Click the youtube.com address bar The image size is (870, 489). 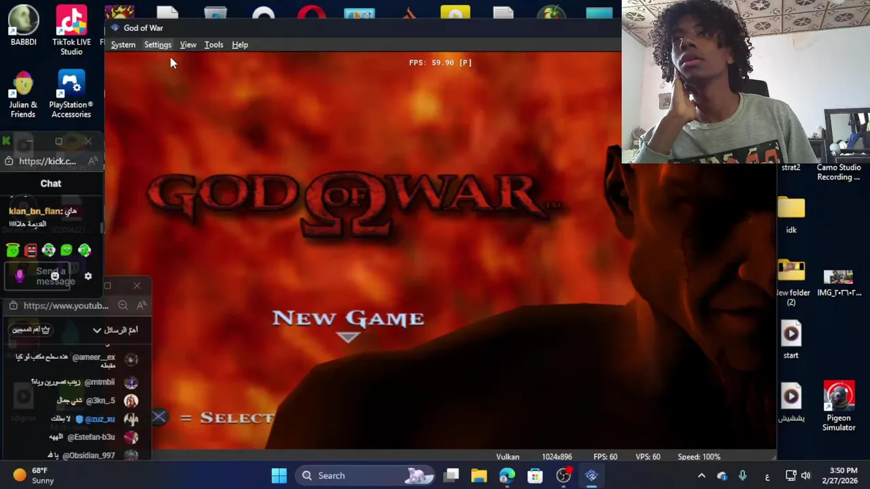[x=66, y=306]
